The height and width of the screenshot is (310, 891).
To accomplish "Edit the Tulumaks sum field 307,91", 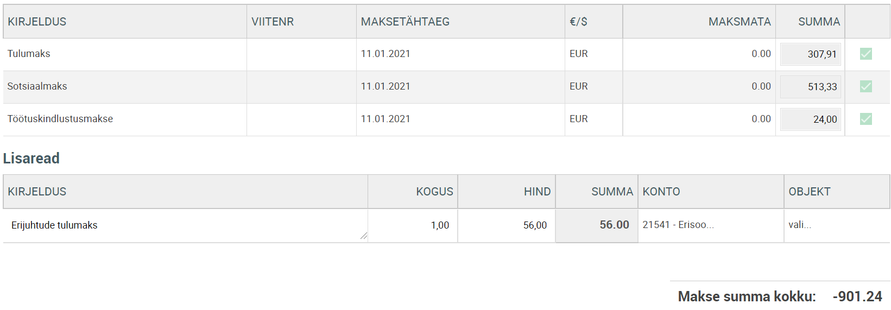I will pos(810,54).
